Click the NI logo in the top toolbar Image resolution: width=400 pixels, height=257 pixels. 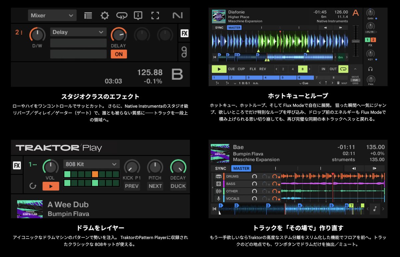[178, 15]
